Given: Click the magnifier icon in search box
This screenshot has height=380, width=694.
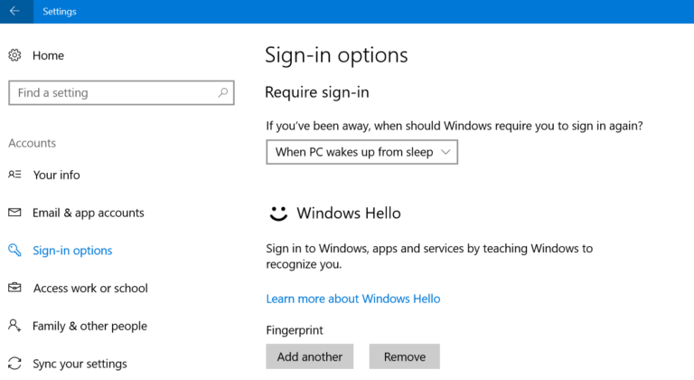Looking at the screenshot, I should click(x=223, y=92).
